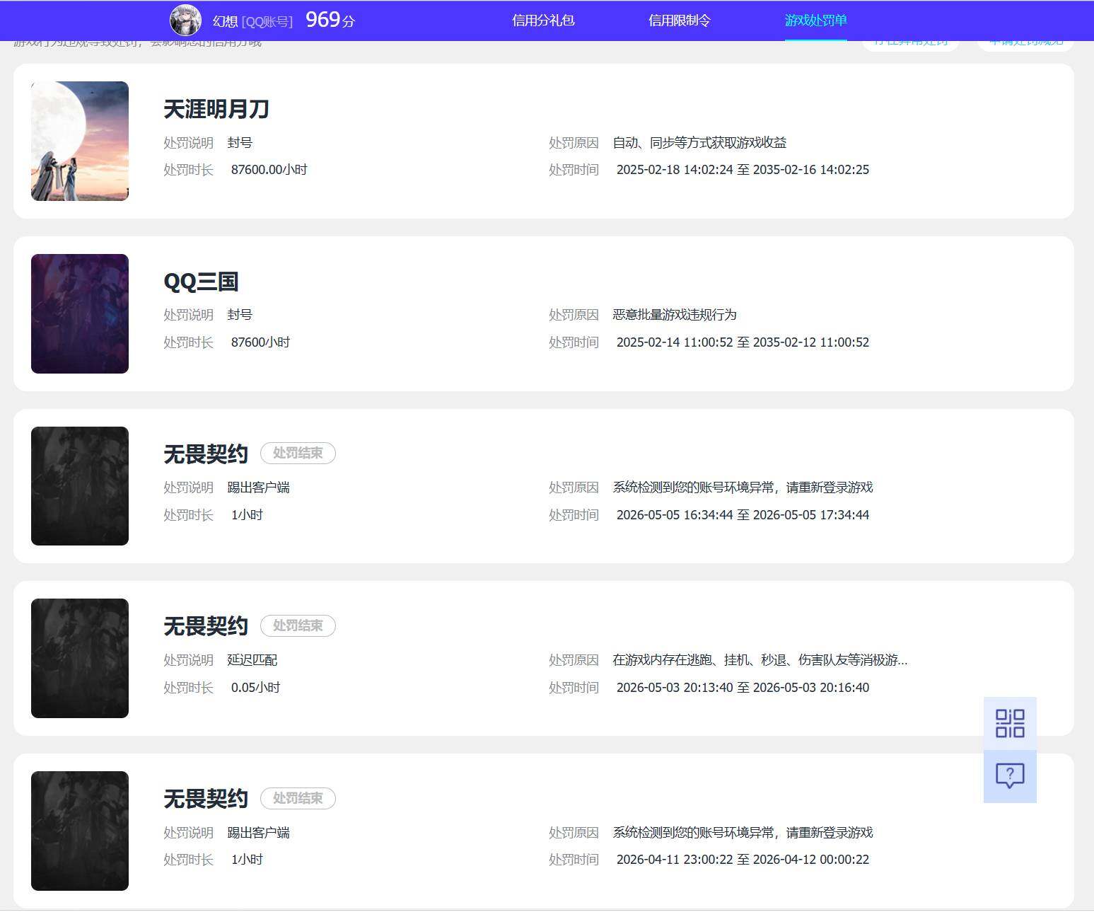Click the 天涯明月刀 game title
This screenshot has width=1094, height=912.
click(x=216, y=109)
